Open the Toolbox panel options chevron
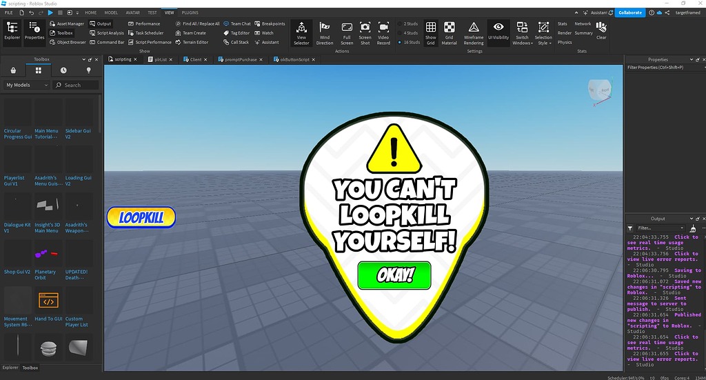This screenshot has width=706, height=380. tap(83, 59)
